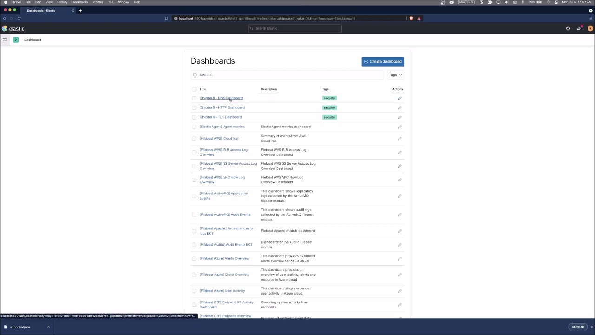Click Show All downloads button
The image size is (595, 335).
click(x=578, y=327)
